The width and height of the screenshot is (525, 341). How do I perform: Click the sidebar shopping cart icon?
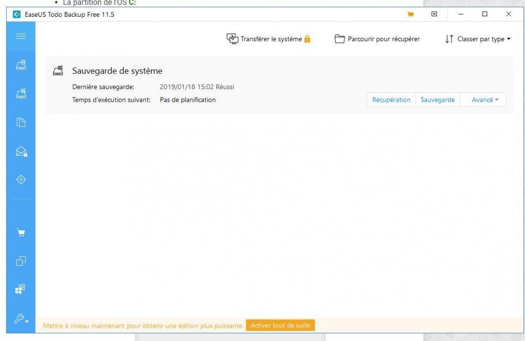coord(21,232)
